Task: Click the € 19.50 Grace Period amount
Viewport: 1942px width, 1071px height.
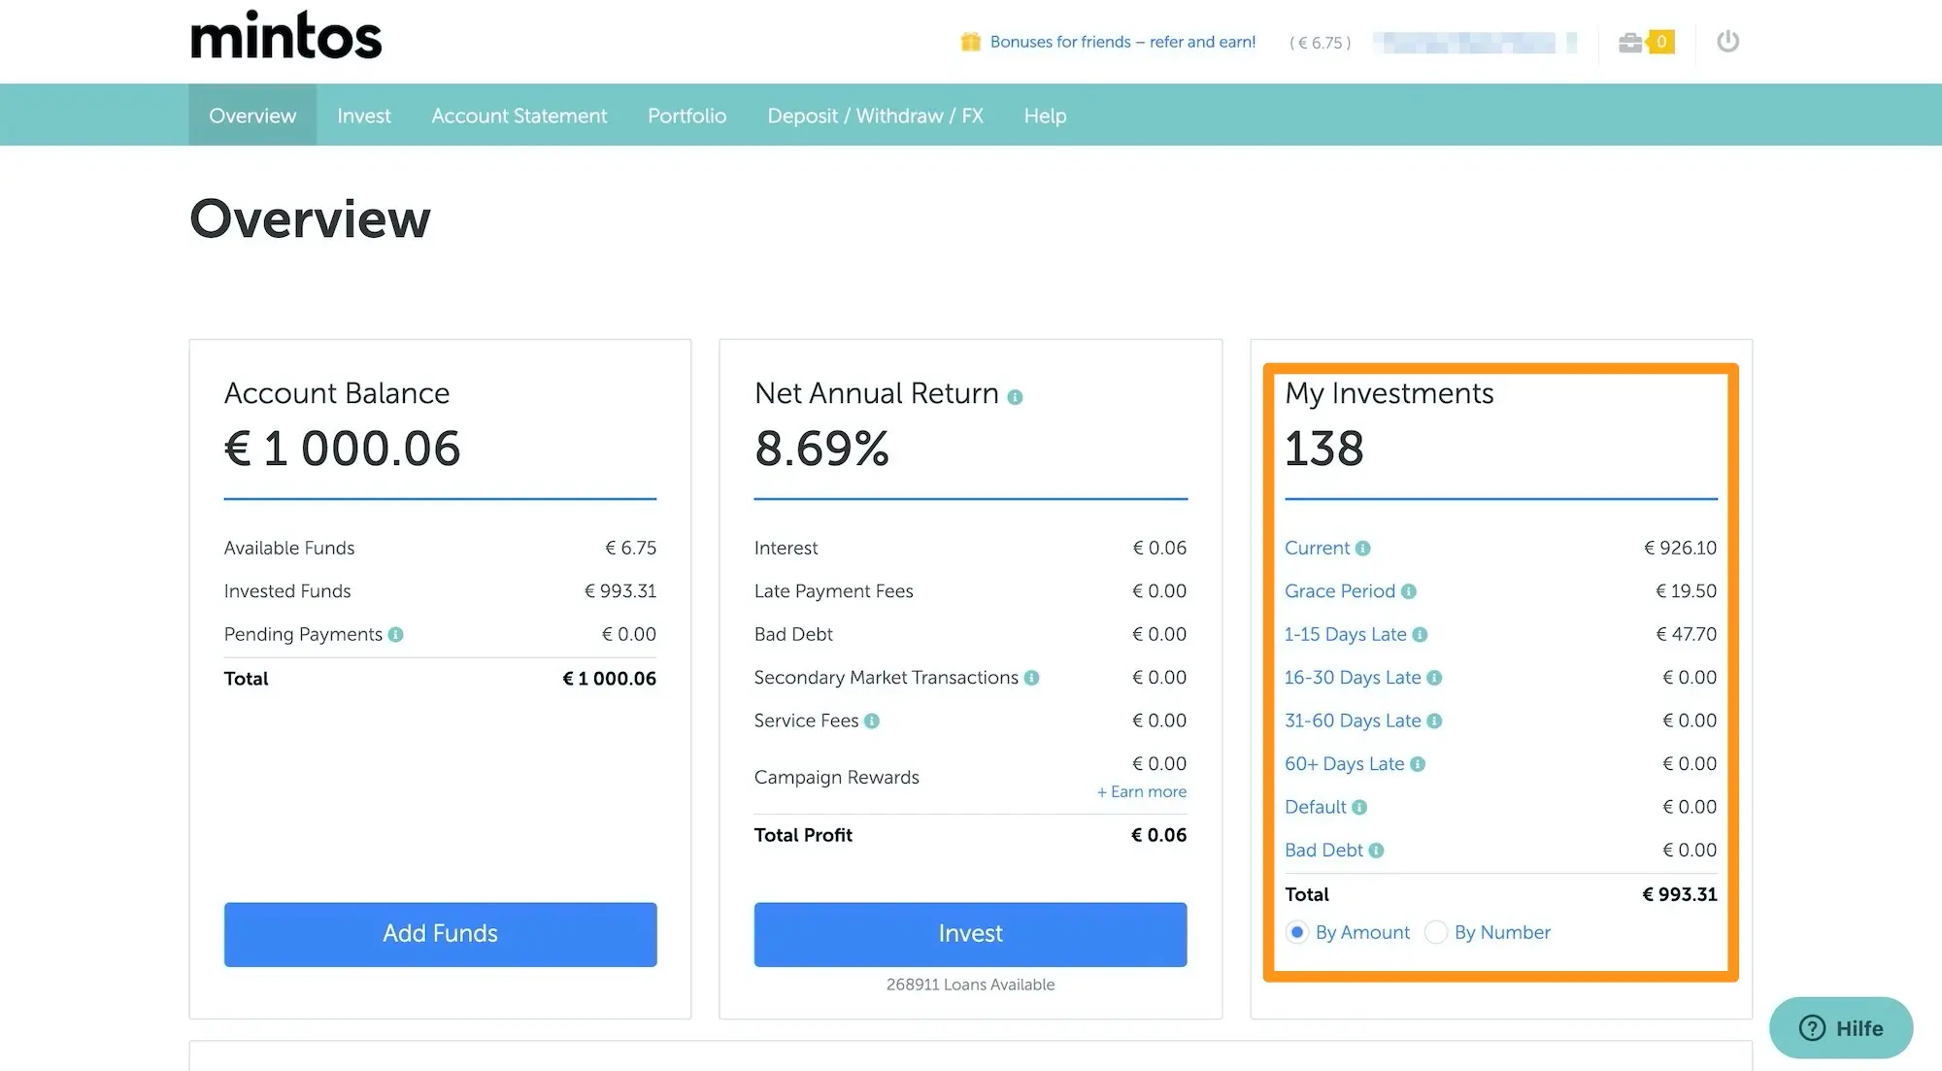Action: click(1687, 591)
